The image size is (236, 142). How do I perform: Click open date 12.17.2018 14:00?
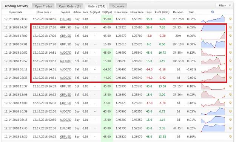click(16, 103)
